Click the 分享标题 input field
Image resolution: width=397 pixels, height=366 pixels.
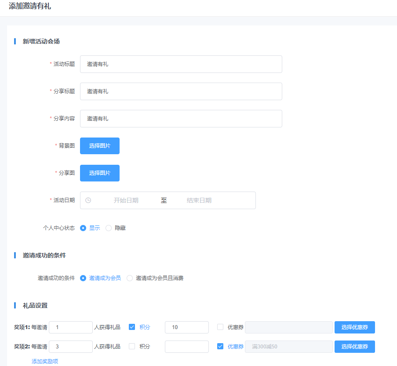(181, 91)
